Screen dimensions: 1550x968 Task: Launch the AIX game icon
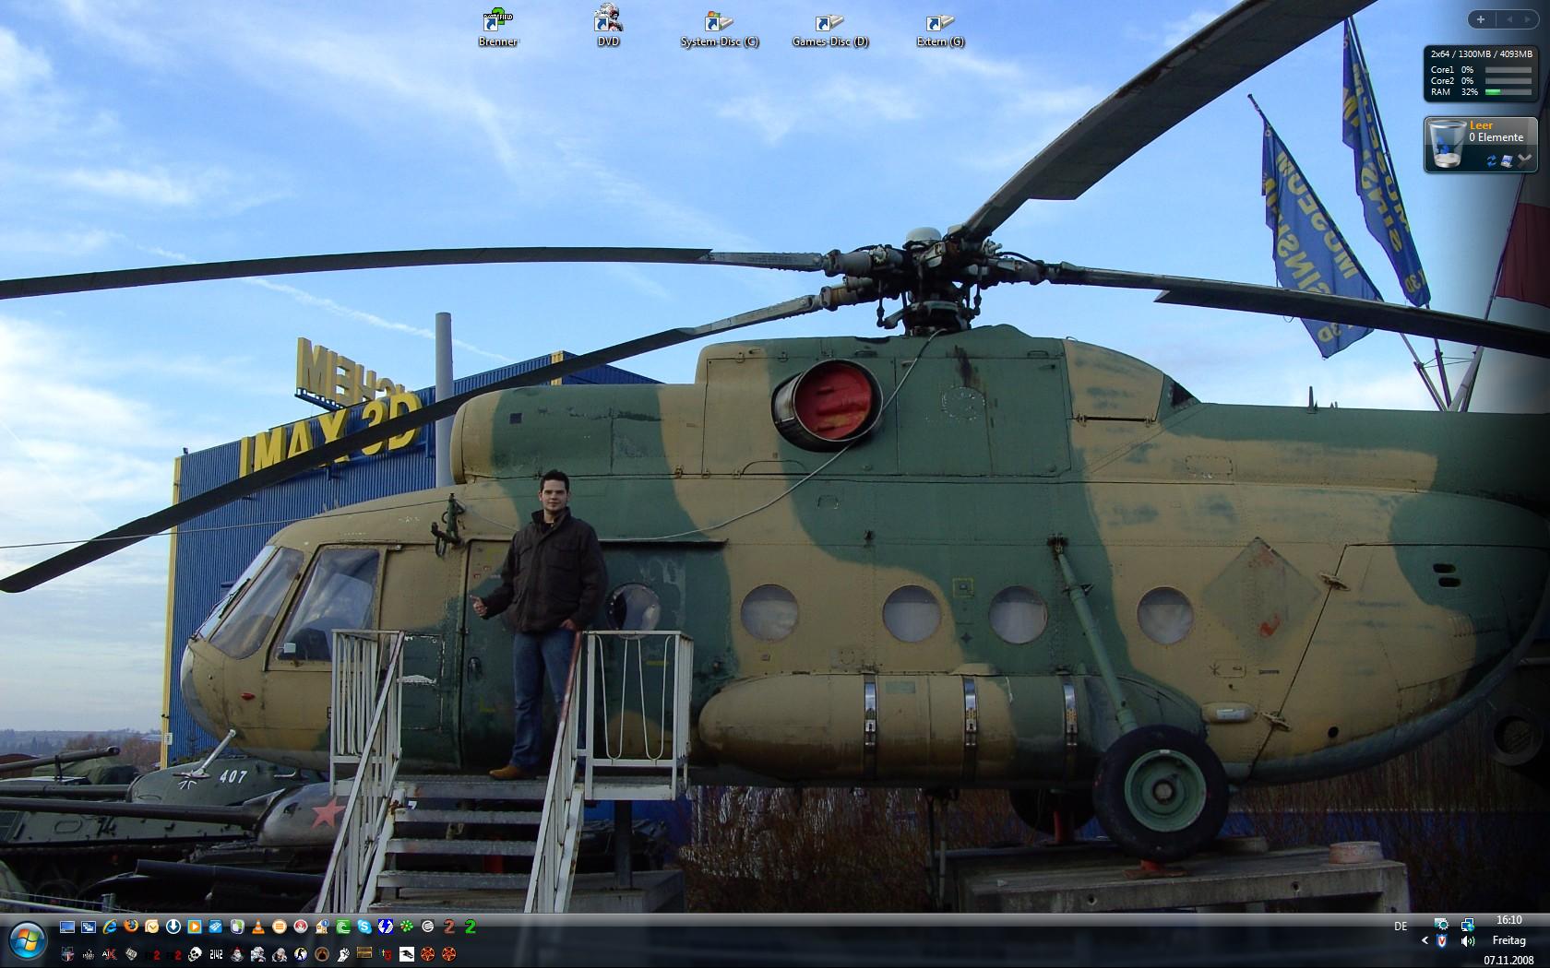[x=110, y=954]
